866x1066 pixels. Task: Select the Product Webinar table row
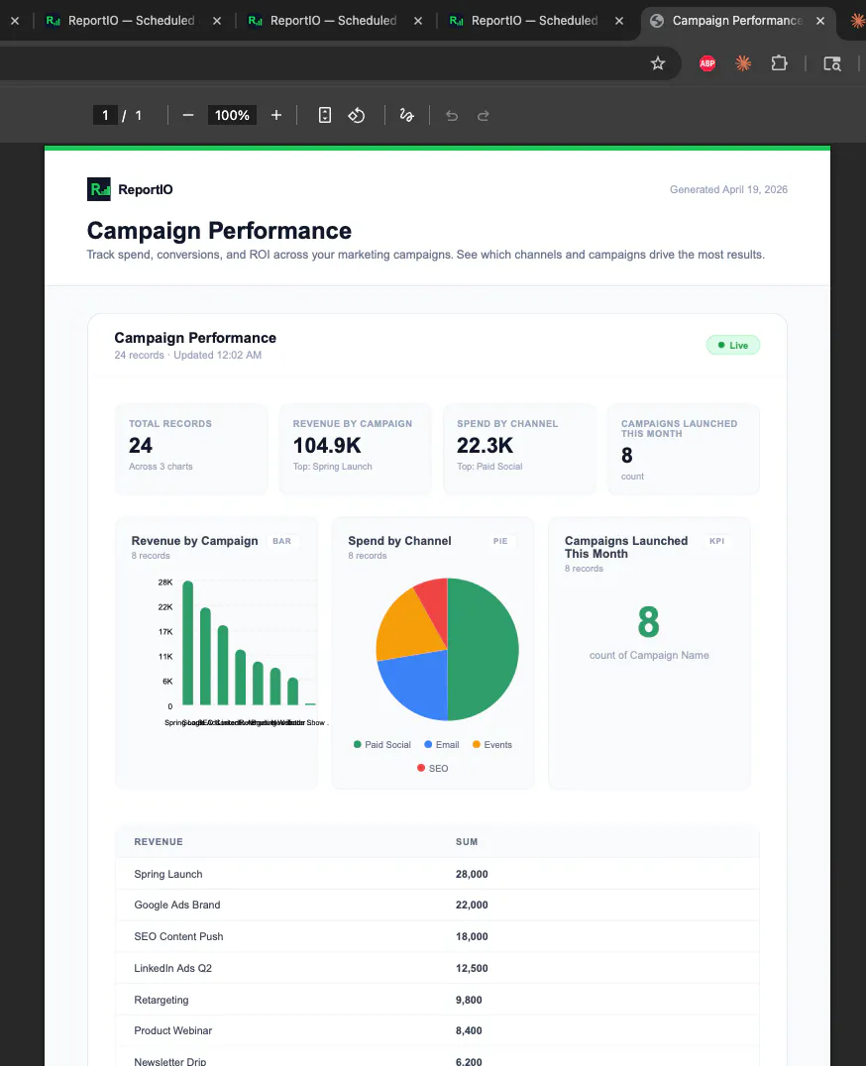(x=437, y=1030)
